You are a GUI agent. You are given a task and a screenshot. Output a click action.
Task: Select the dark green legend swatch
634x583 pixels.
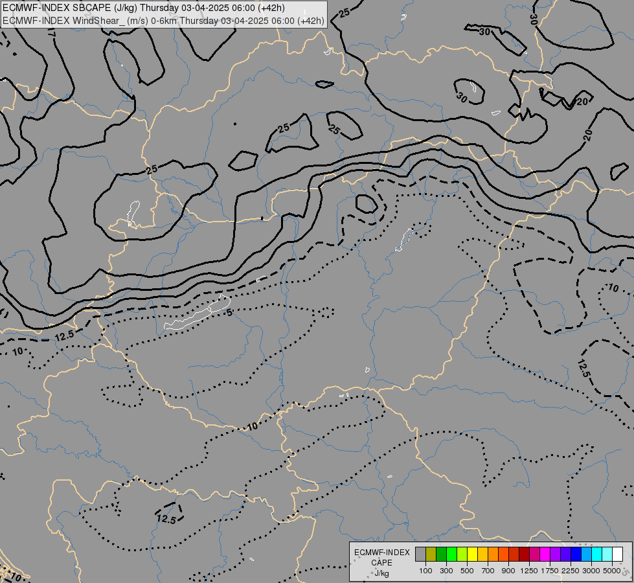[442, 554]
